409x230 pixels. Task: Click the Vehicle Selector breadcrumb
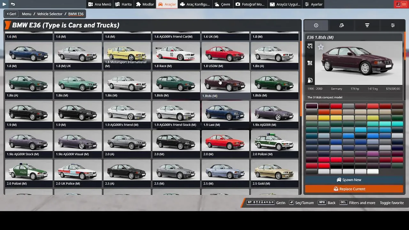click(50, 14)
